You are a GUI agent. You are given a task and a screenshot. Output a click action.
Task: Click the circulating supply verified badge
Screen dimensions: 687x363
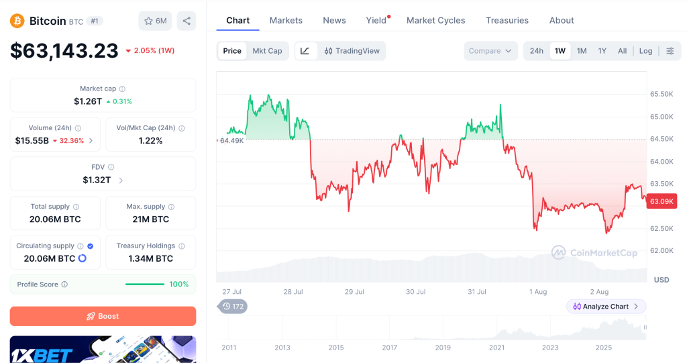tap(91, 246)
